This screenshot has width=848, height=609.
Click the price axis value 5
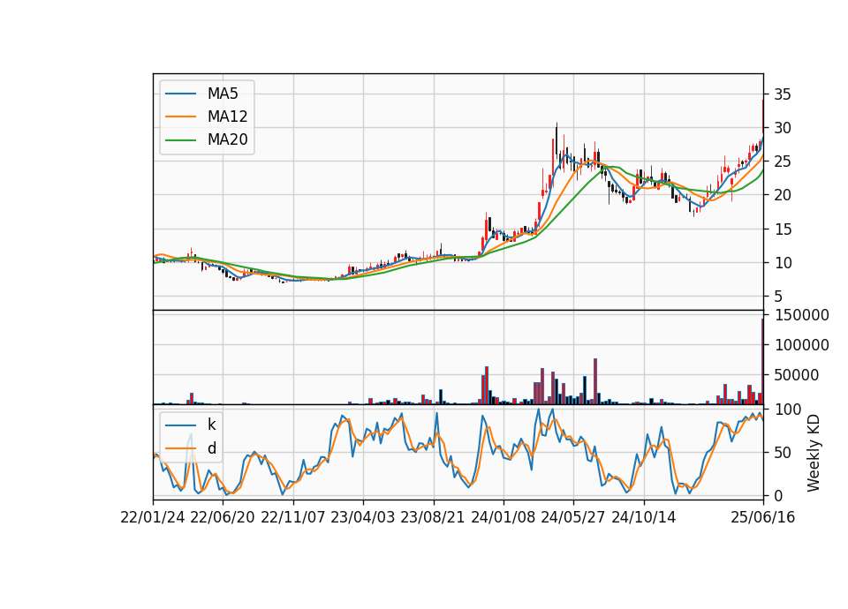pyautogui.click(x=778, y=297)
